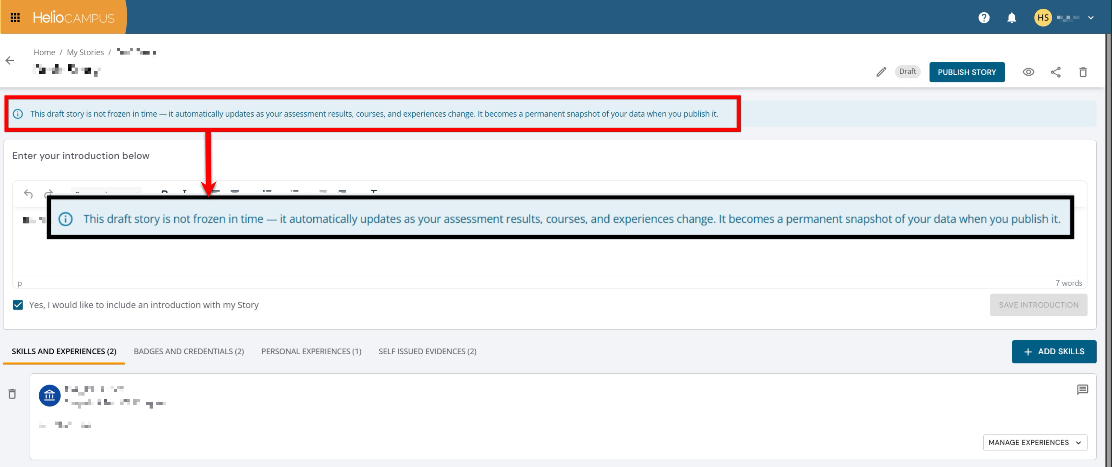Viewport: 1112px width, 467px height.
Task: Click the '7 words' count label
Action: pos(1068,283)
